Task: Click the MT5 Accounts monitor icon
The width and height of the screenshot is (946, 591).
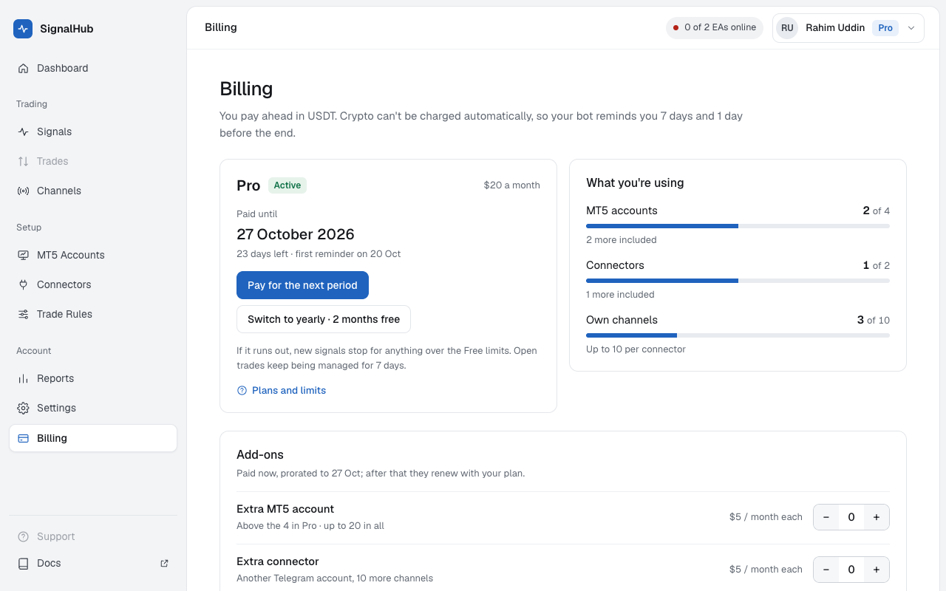Action: 23,255
